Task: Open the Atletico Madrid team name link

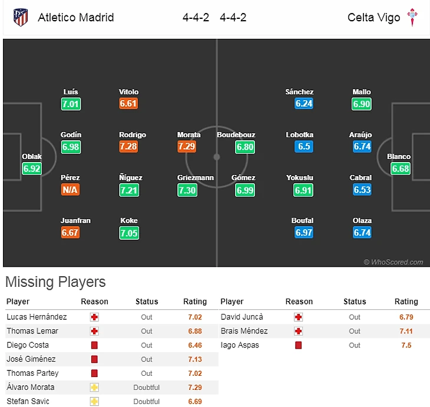Action: point(76,17)
